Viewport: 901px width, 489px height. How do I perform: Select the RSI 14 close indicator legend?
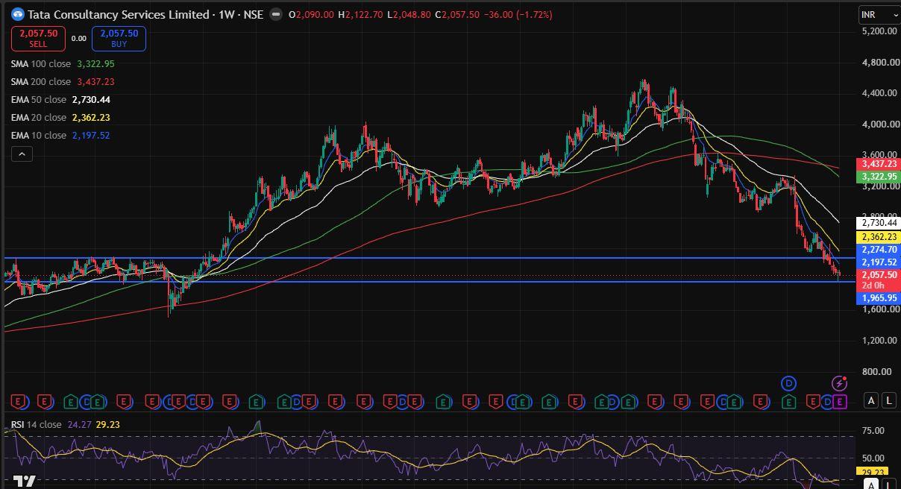(37, 424)
